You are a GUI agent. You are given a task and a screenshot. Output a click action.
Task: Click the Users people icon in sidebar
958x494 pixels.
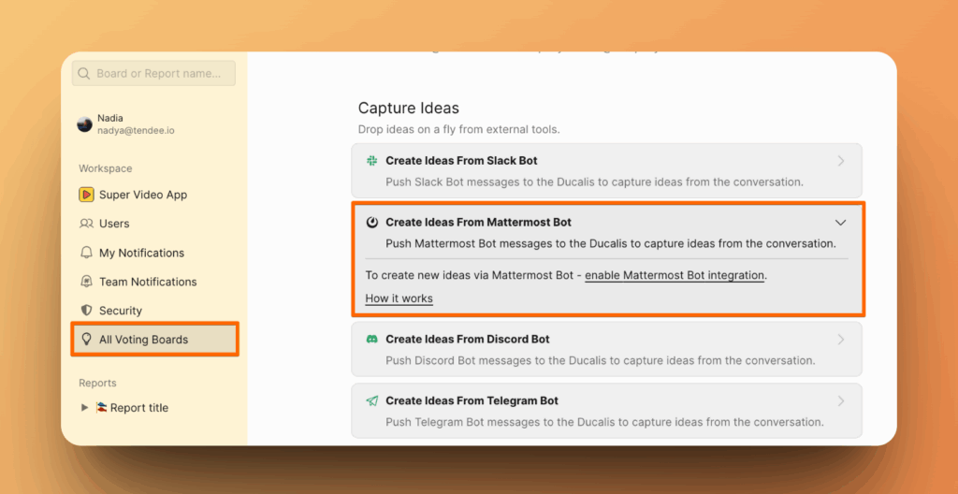[x=86, y=224]
